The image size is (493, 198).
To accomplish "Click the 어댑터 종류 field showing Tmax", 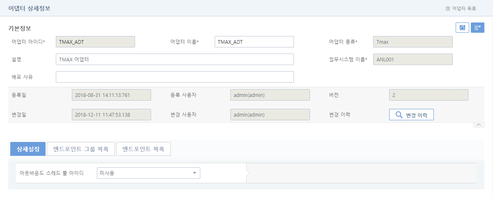I will (413, 42).
